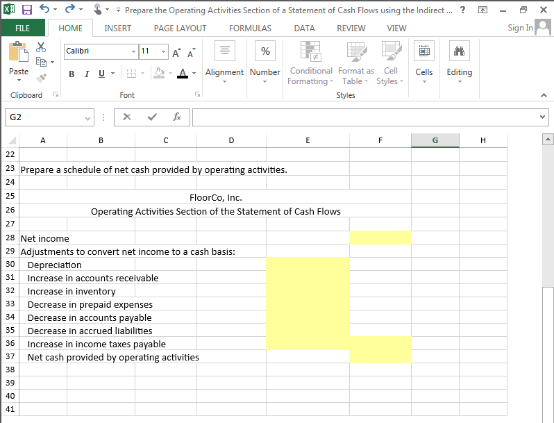Screen dimensions: 554x423
Task: Open the Cells group icon
Action: [x=424, y=51]
